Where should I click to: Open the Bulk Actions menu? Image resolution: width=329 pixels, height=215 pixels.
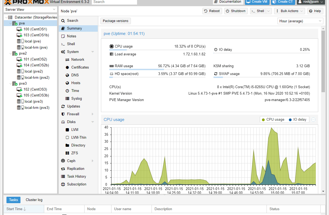coord(289,11)
